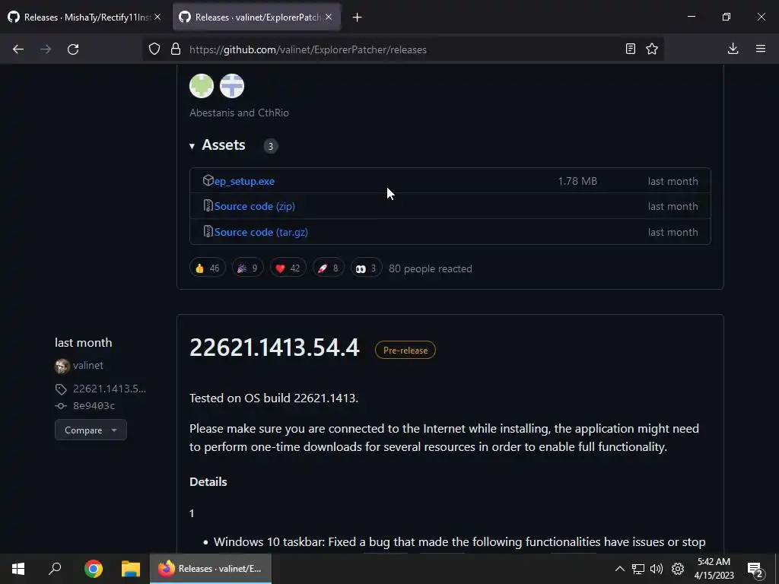Close the ExplorerPatcher releases tab
The height and width of the screenshot is (584, 779).
click(329, 17)
